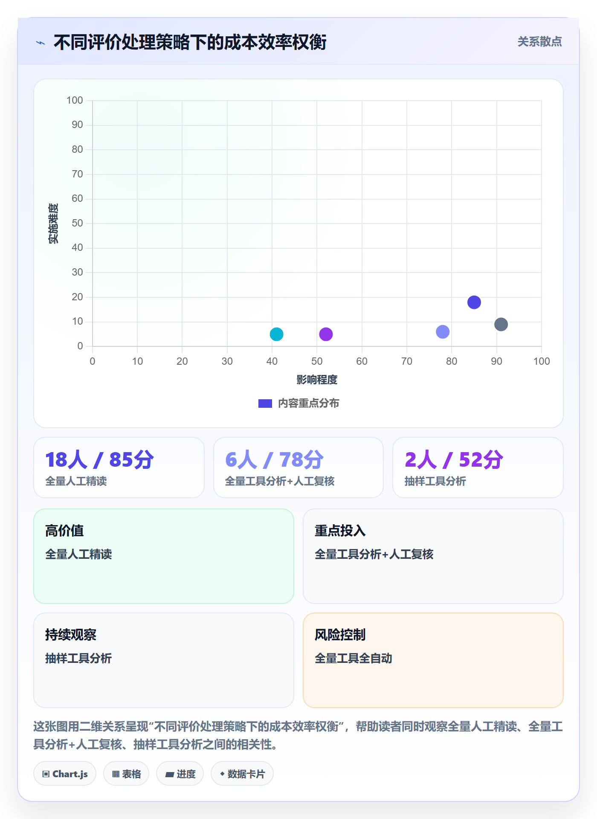Click the purple scatter point near 52
Image resolution: width=597 pixels, height=819 pixels.
point(326,334)
